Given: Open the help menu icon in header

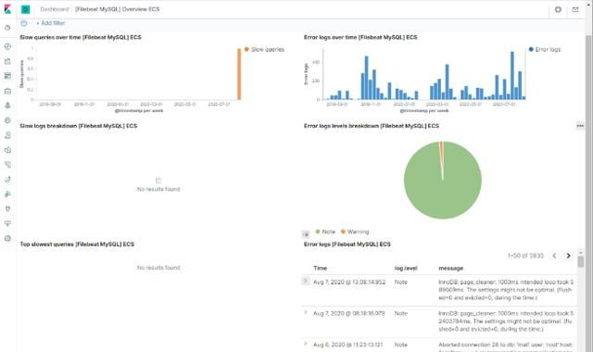Looking at the screenshot, I should click(x=558, y=9).
